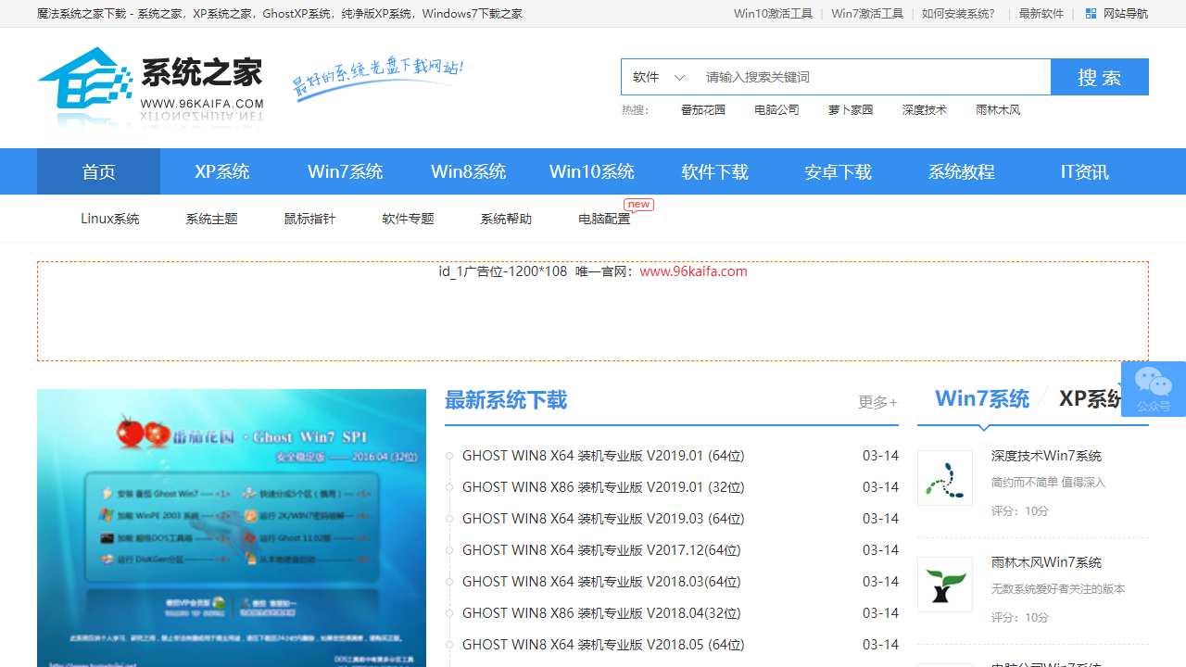Select 番茄花园 hot search link
1186x667 pixels.
(x=702, y=110)
